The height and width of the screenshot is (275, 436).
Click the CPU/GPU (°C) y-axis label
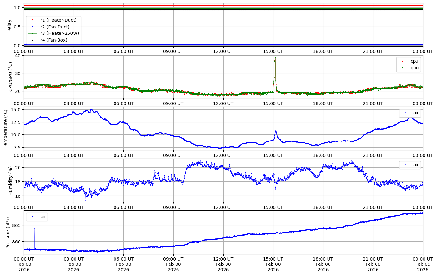pyautogui.click(x=10, y=77)
